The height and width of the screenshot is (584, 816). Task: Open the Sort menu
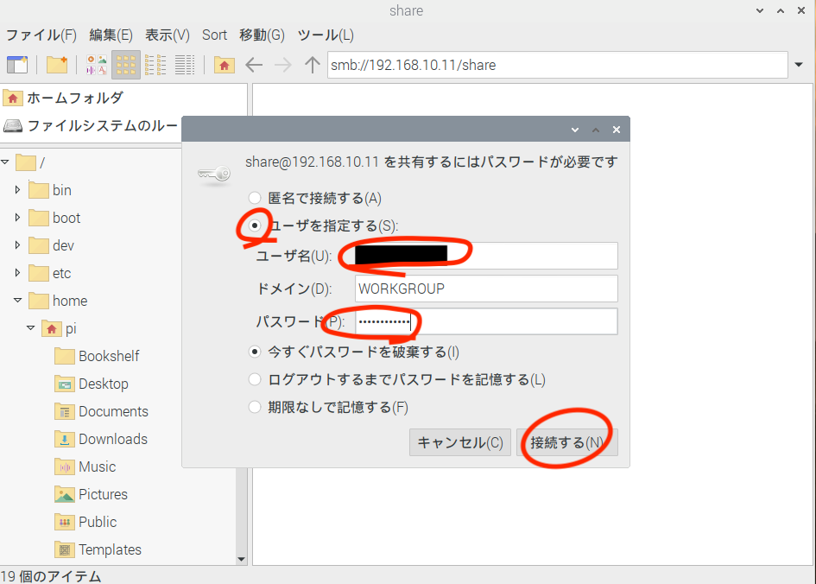pos(214,35)
